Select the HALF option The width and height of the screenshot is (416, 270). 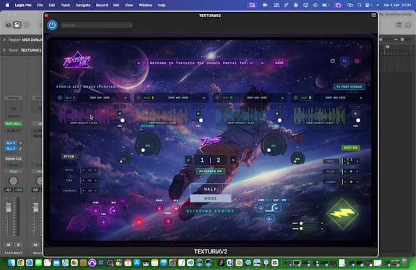click(x=210, y=189)
